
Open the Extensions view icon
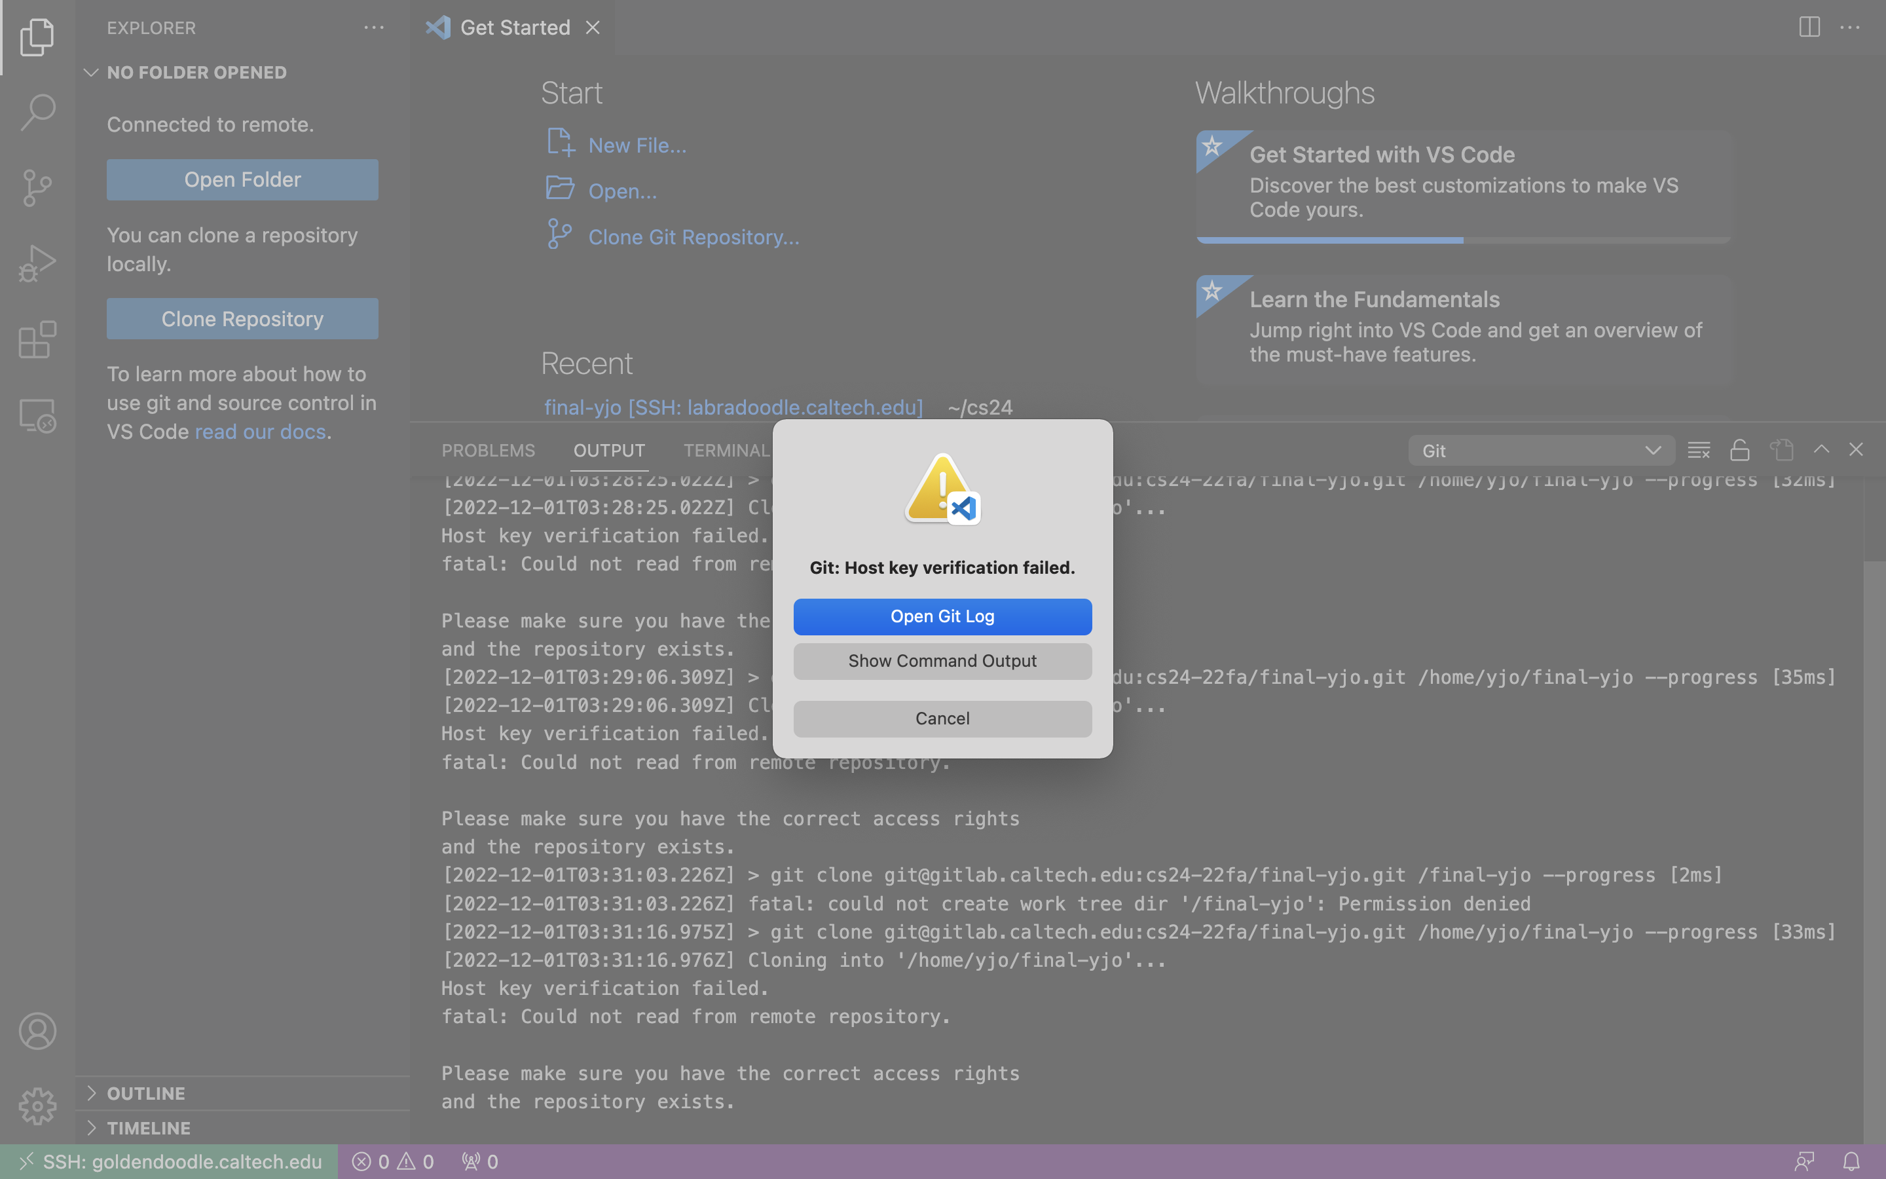coord(37,340)
